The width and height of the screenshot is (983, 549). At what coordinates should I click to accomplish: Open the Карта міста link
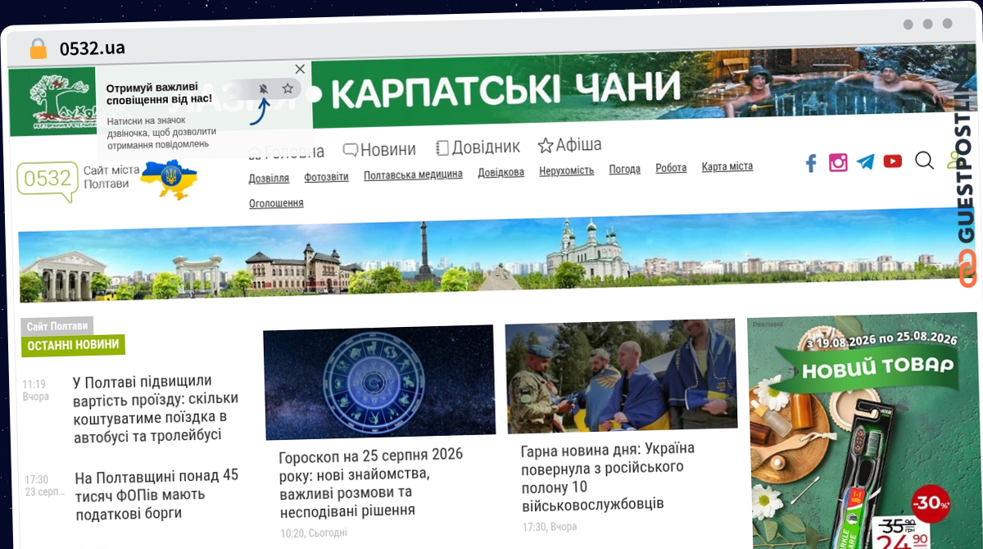click(x=727, y=167)
